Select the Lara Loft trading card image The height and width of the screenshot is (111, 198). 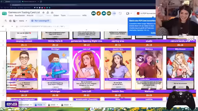pos(87,68)
